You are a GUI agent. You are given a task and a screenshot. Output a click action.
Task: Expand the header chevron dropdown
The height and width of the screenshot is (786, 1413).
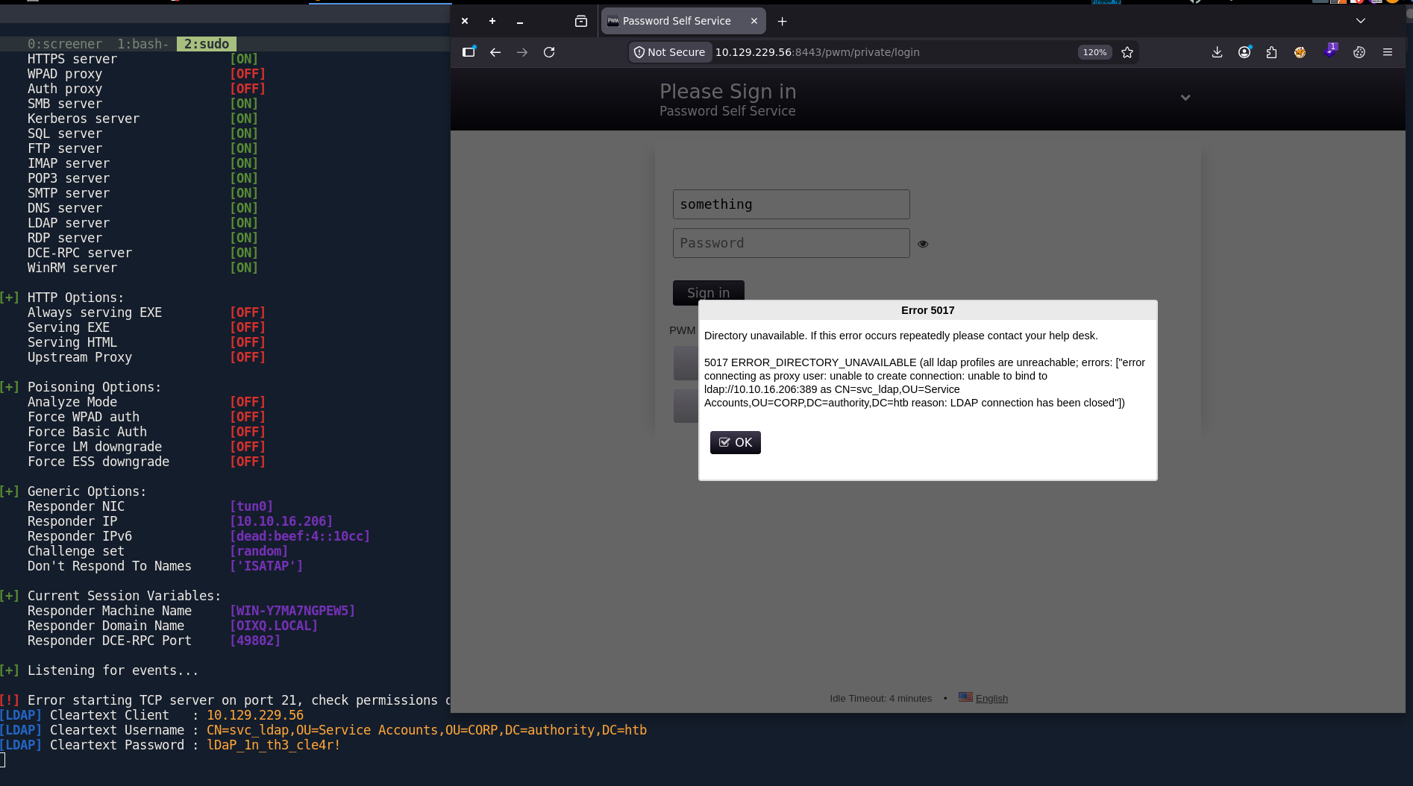point(1185,98)
